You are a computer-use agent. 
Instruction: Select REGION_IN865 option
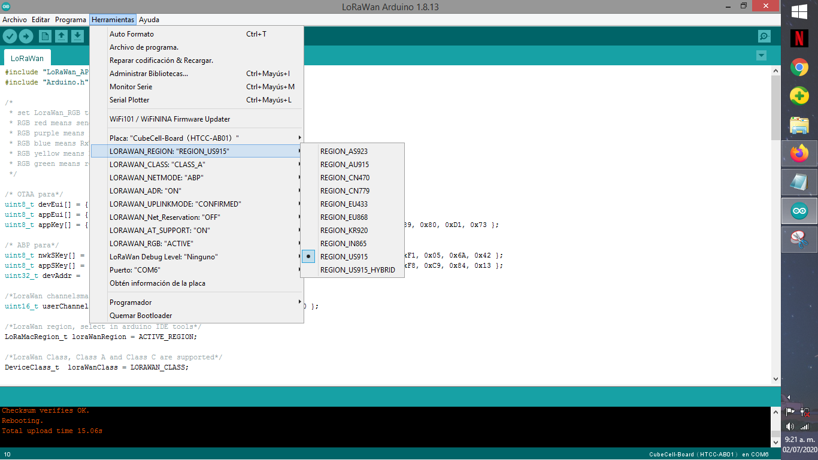[353, 244]
